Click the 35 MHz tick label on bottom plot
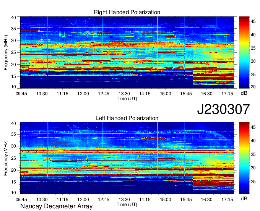This screenshot has width=260, height=211. (13, 134)
